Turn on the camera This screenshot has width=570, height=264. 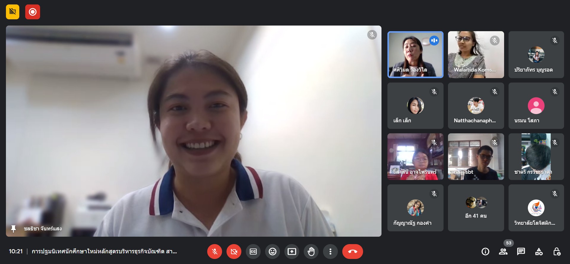click(x=234, y=252)
